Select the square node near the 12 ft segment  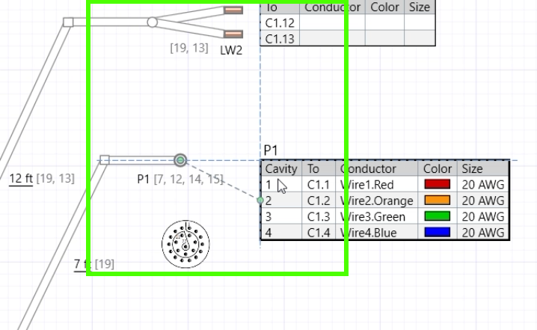(68, 22)
